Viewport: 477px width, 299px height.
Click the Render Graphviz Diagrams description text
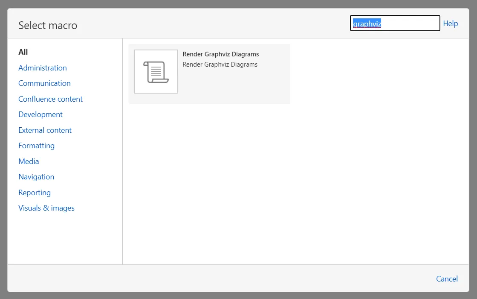220,64
